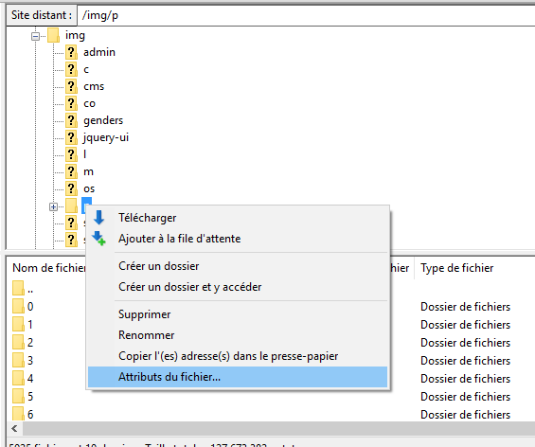Click 'Dossier de fichiers' type in row 4

click(465, 379)
